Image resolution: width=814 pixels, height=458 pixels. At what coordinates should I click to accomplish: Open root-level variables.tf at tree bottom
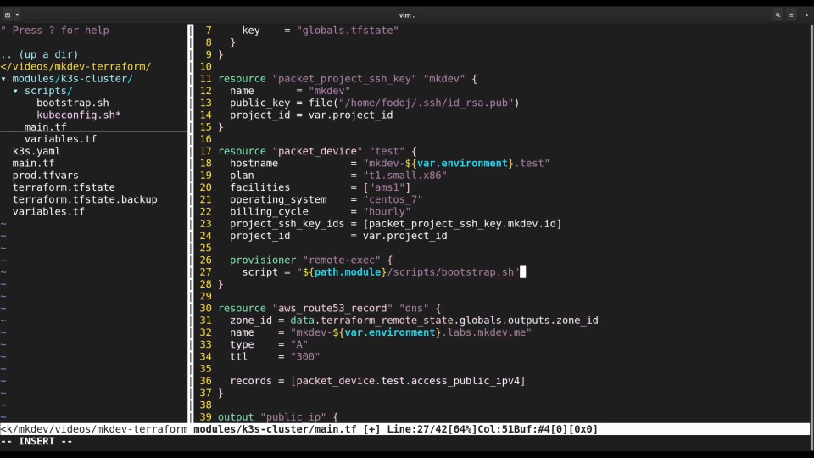point(48,212)
